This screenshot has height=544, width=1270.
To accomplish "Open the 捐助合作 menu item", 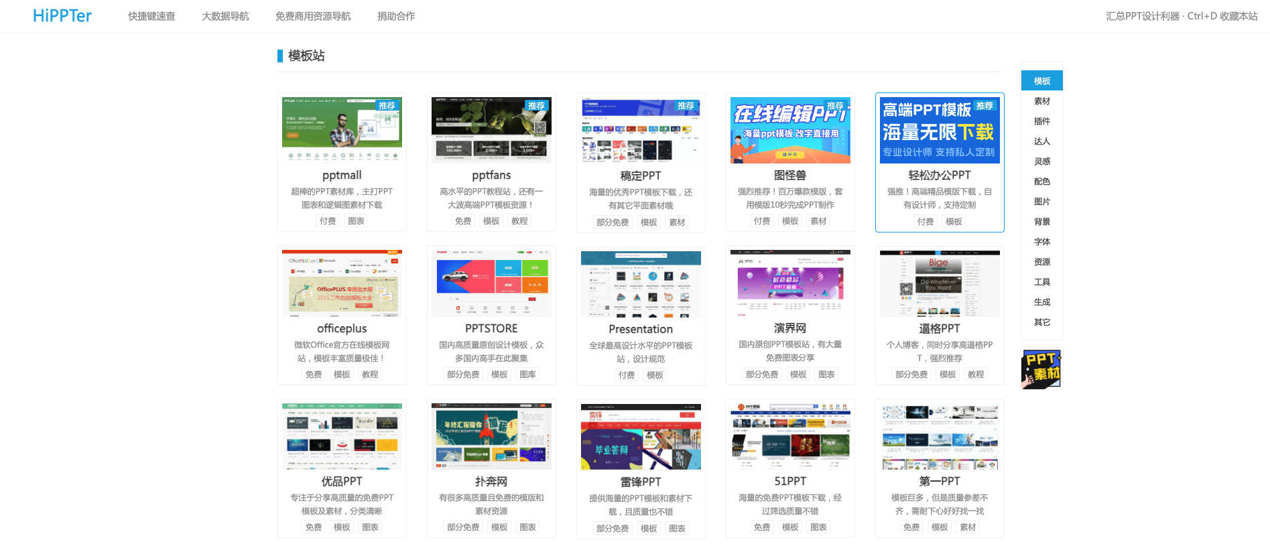I will pos(396,16).
